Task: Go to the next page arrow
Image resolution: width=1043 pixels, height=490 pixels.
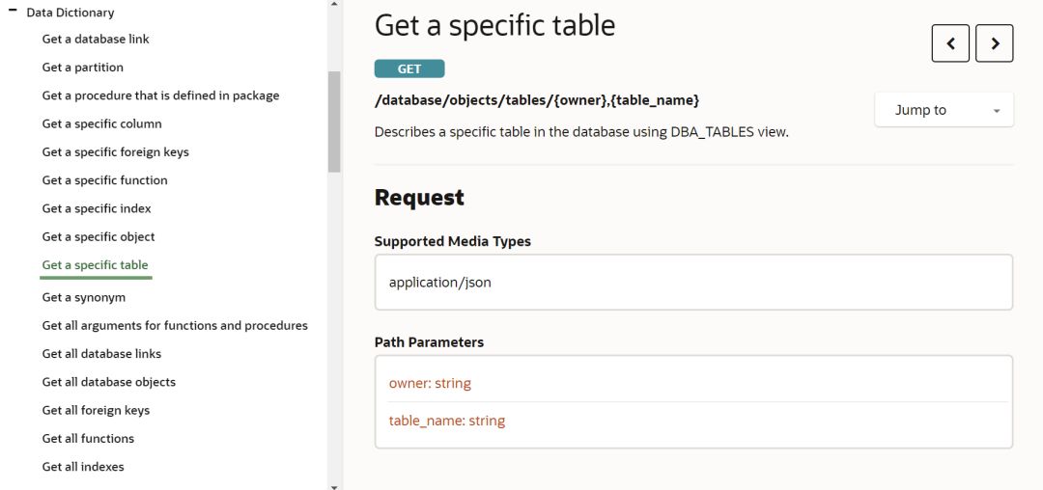Action: 995,43
